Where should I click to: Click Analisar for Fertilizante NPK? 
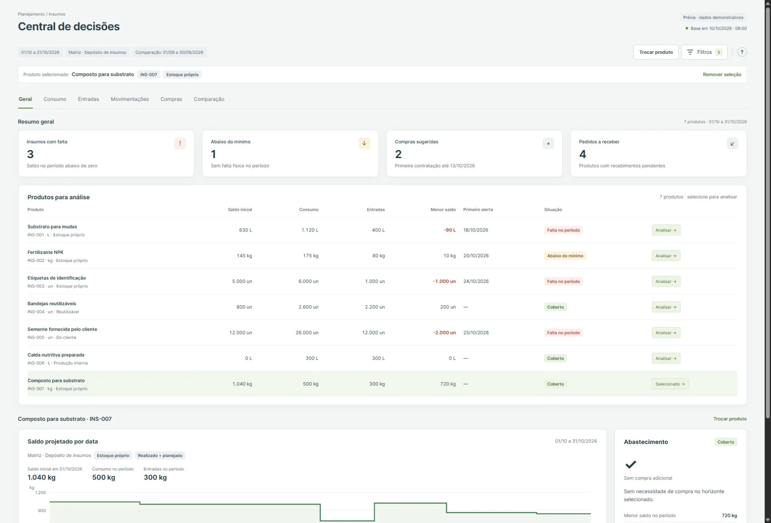pos(666,256)
